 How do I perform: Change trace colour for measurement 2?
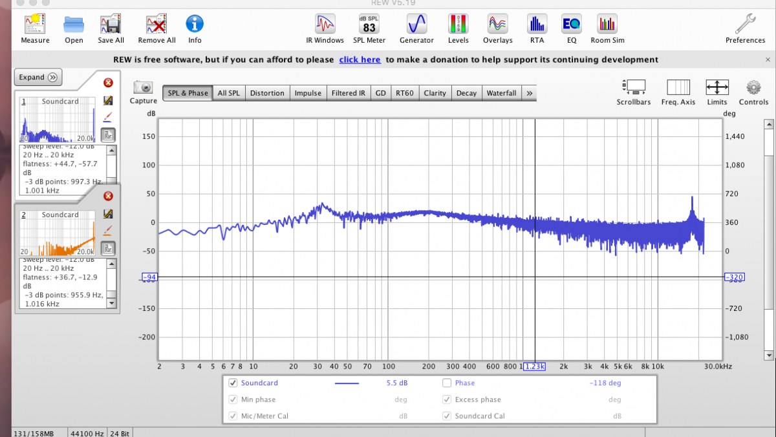pyautogui.click(x=108, y=230)
